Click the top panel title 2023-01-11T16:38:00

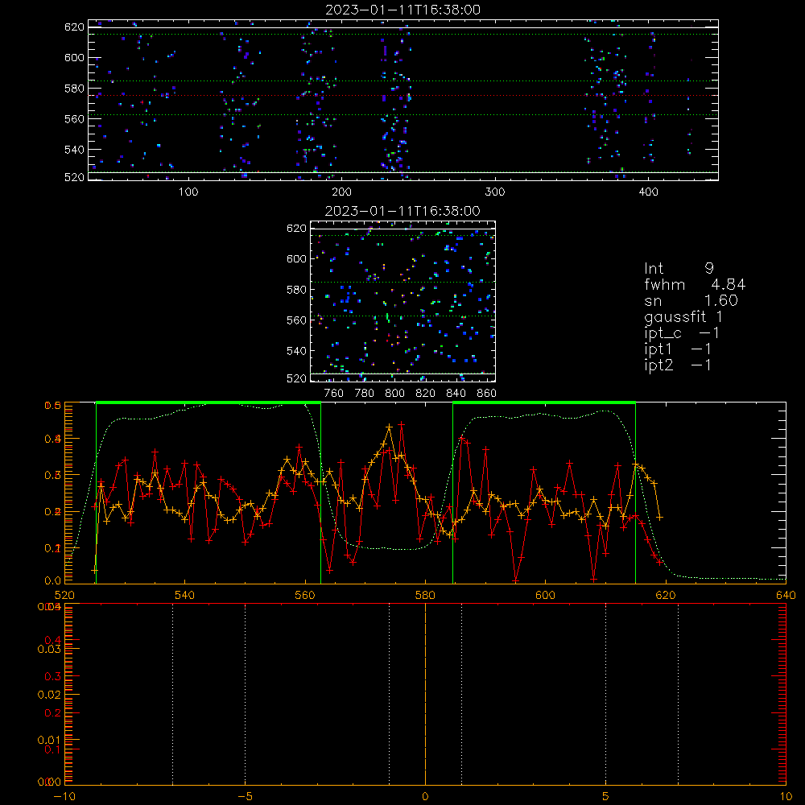click(x=402, y=10)
